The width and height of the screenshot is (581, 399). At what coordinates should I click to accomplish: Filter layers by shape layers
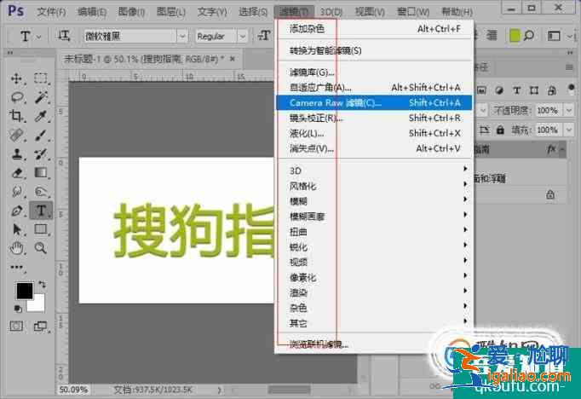pos(534,90)
